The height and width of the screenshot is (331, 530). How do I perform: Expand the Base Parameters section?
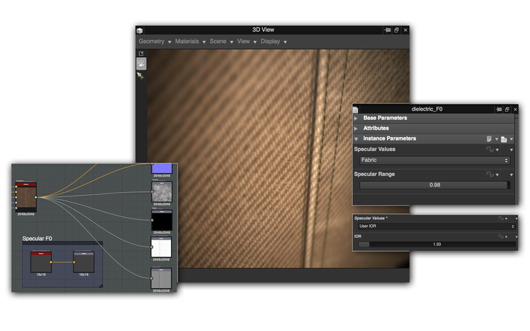(x=357, y=118)
